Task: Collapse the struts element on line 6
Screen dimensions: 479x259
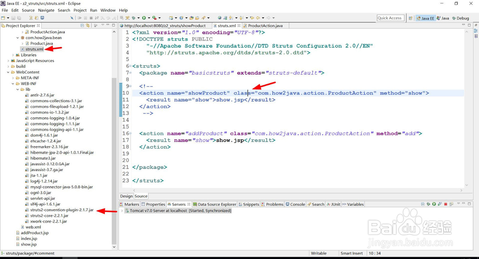Action: pyautogui.click(x=130, y=66)
